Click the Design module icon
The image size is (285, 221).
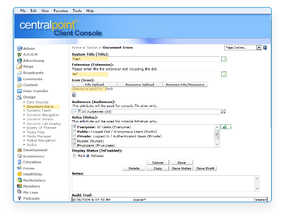point(19,97)
